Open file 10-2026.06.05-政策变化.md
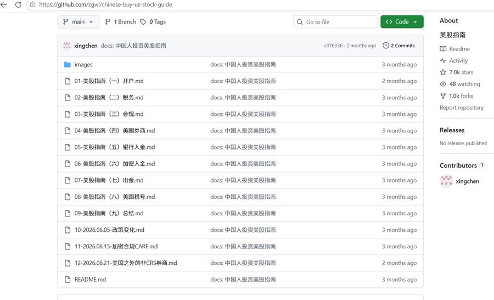This screenshot has height=300, width=494. click(109, 230)
